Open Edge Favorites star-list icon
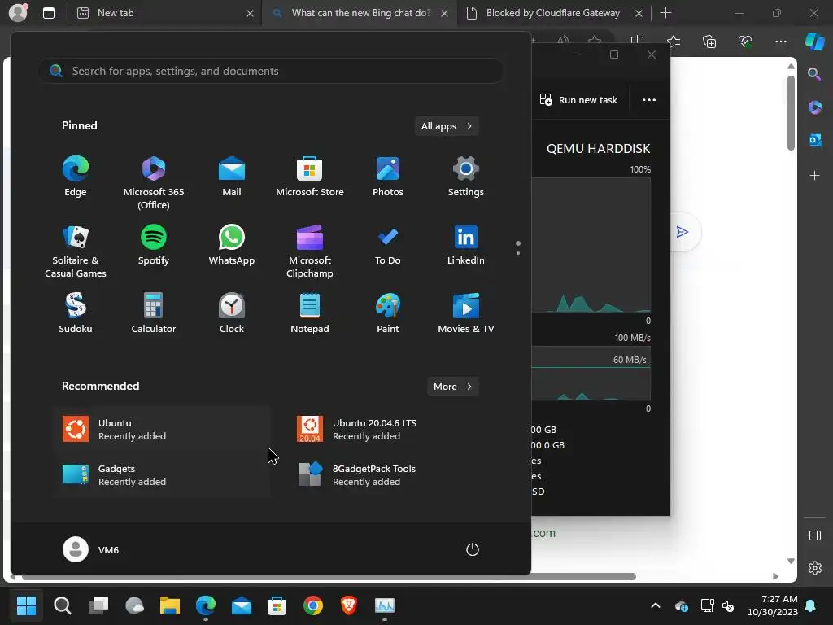This screenshot has width=833, height=625. pyautogui.click(x=673, y=42)
